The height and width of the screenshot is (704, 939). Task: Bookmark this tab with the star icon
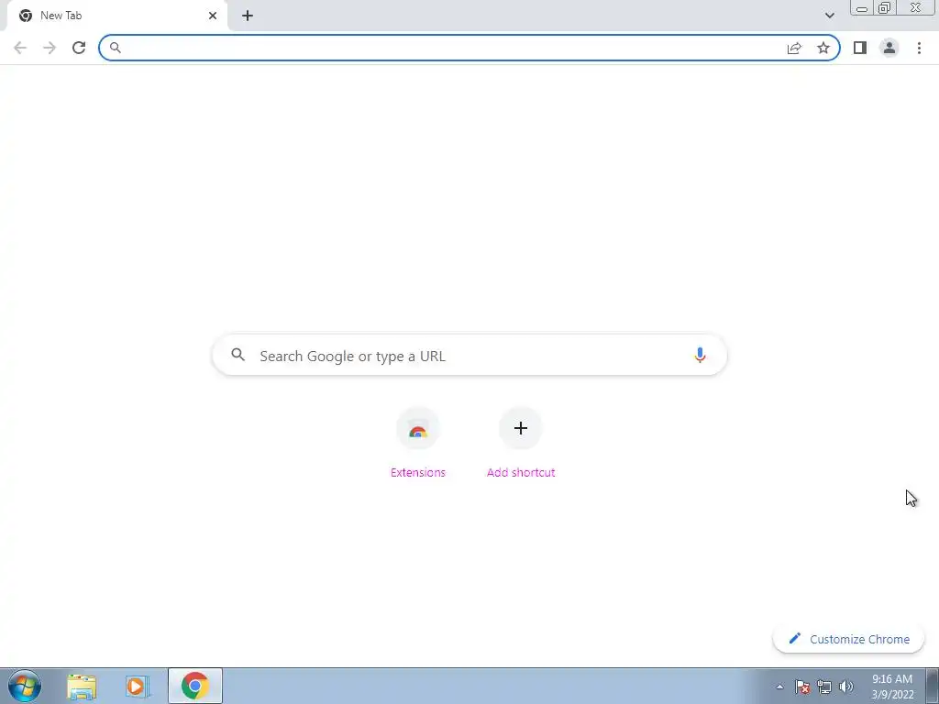(823, 48)
